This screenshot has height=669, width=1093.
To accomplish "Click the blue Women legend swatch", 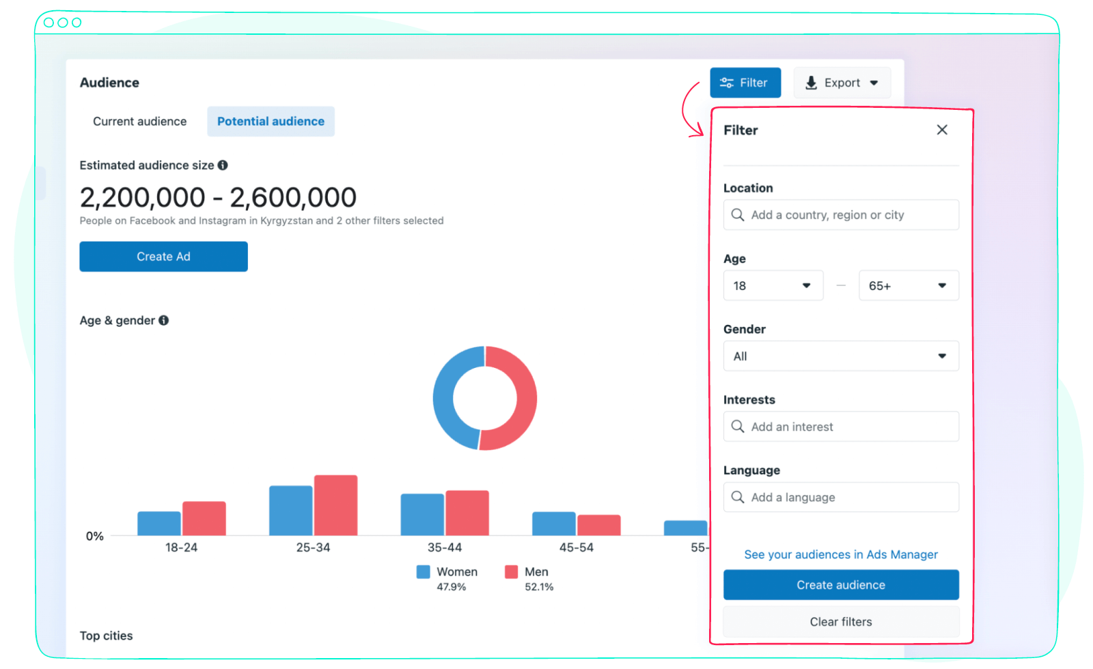I will click(x=423, y=571).
